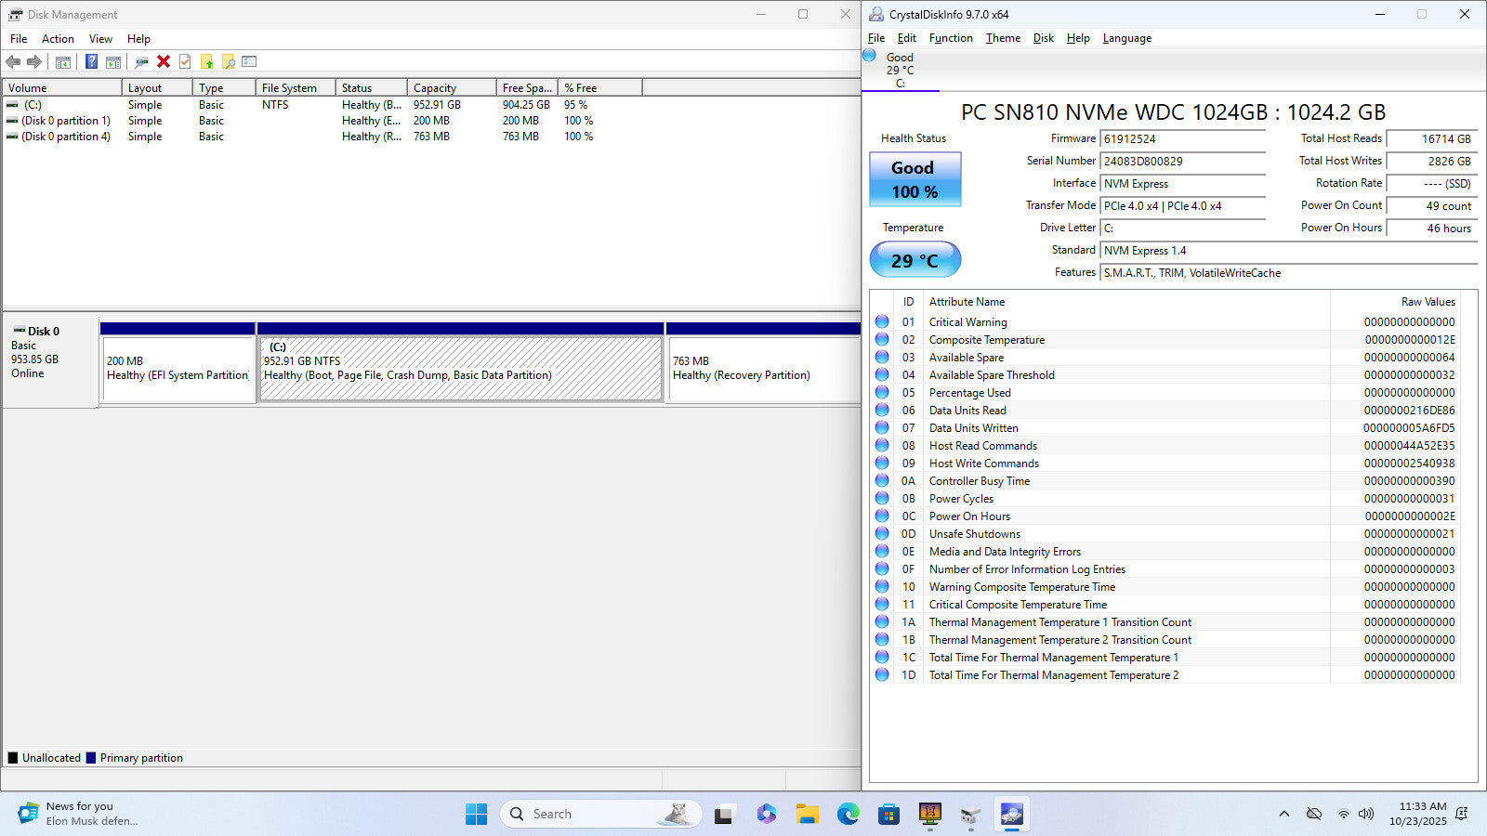Screen dimensions: 1487x836
Task: Click the % Free column header
Action: (x=600, y=87)
